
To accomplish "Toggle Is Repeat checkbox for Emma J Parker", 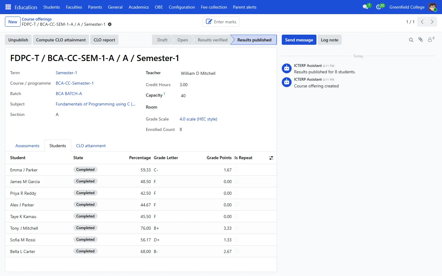I will (237, 170).
